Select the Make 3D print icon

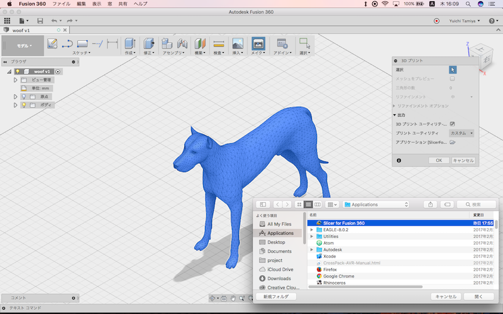pos(258,43)
